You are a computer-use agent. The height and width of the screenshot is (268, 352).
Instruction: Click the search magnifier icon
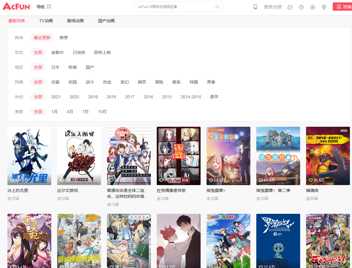coord(217,7)
